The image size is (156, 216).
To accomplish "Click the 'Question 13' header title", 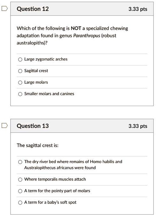I will 33,126.
